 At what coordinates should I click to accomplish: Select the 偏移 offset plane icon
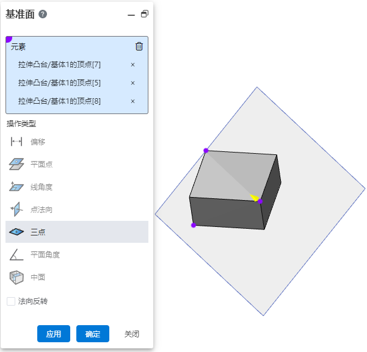point(16,142)
